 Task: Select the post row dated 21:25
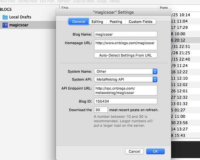(185, 53)
